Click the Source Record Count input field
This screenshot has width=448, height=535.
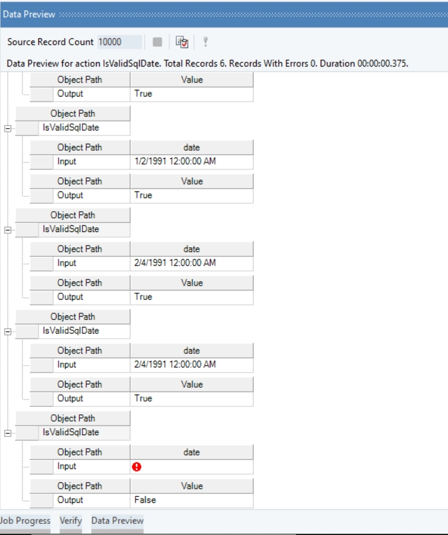coord(119,42)
